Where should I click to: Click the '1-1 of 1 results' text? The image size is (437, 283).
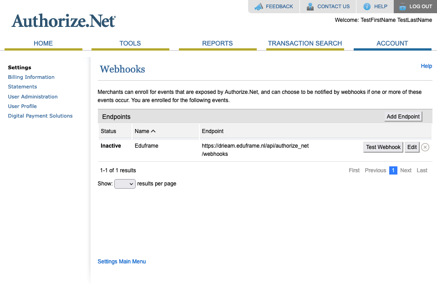pyautogui.click(x=118, y=170)
